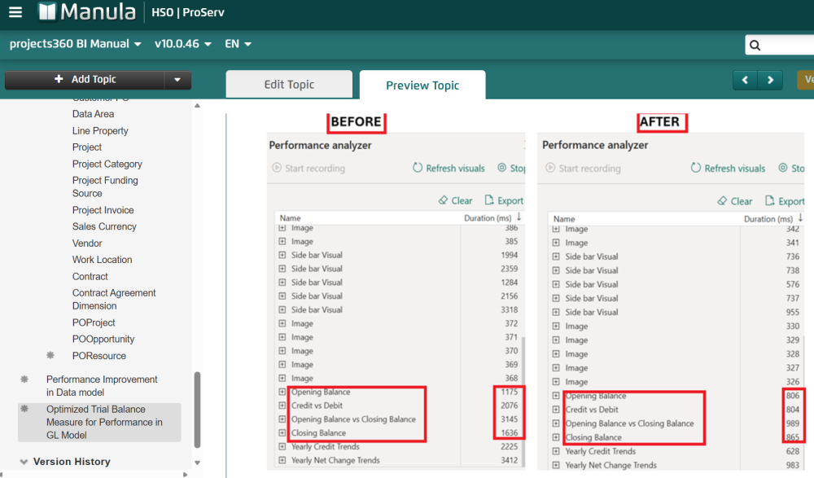Open Contract topic

point(90,276)
